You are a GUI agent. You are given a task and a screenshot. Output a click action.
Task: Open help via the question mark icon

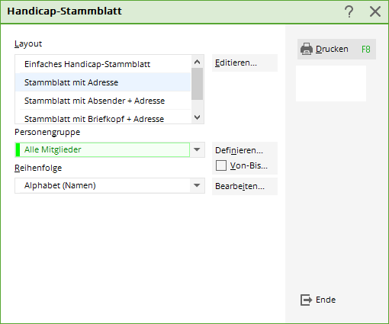(x=349, y=11)
